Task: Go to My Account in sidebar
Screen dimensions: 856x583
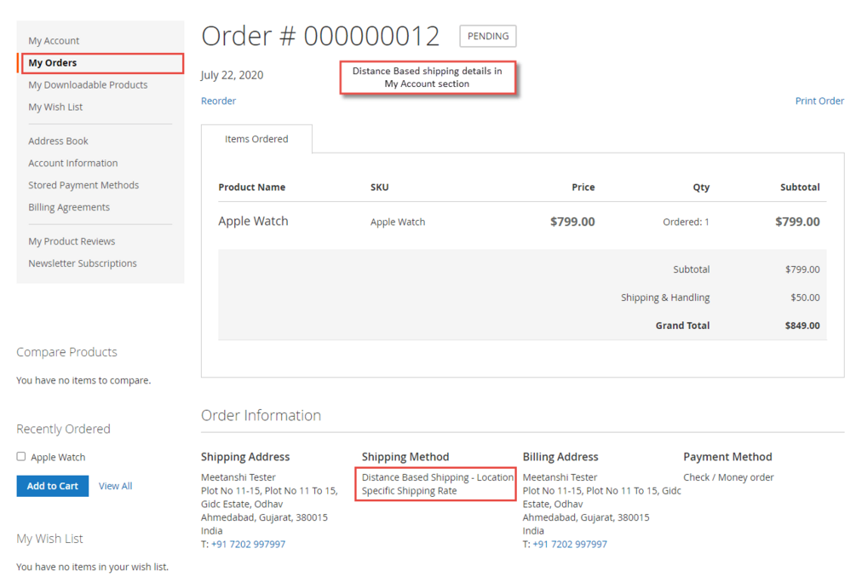Action: tap(54, 40)
